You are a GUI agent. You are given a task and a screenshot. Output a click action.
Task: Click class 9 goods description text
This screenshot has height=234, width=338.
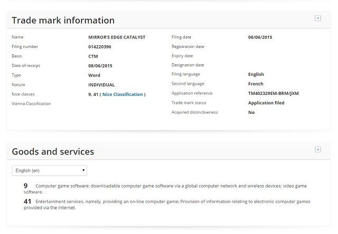[165, 189]
